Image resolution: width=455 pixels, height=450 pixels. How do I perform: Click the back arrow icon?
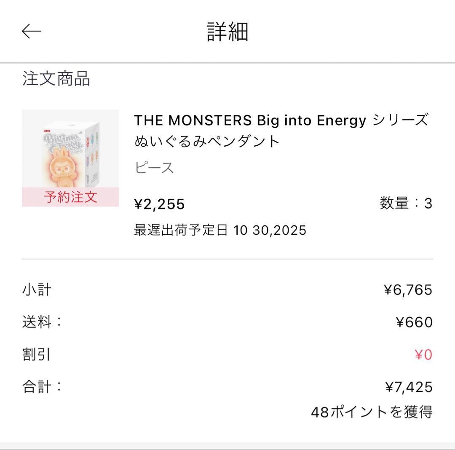click(31, 31)
